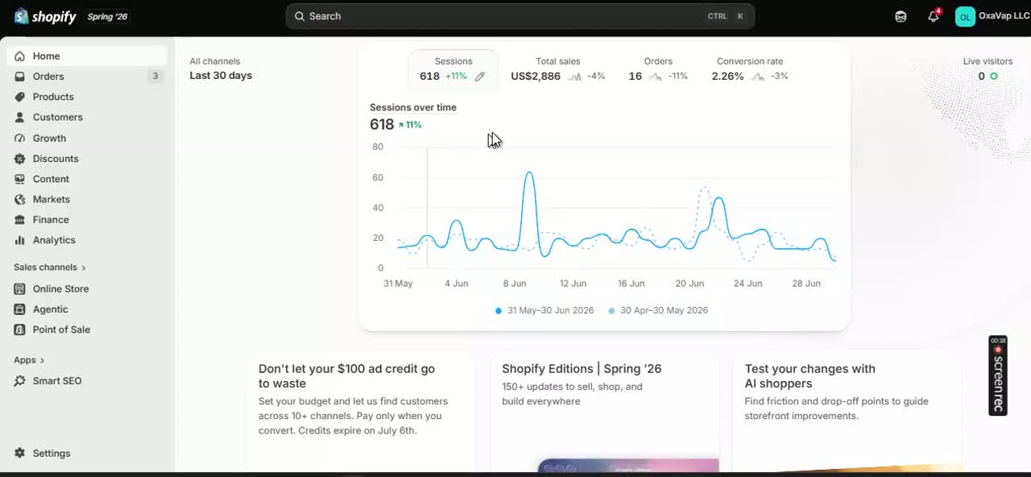Click the Shopify logo
This screenshot has height=477, width=1031.
[45, 16]
